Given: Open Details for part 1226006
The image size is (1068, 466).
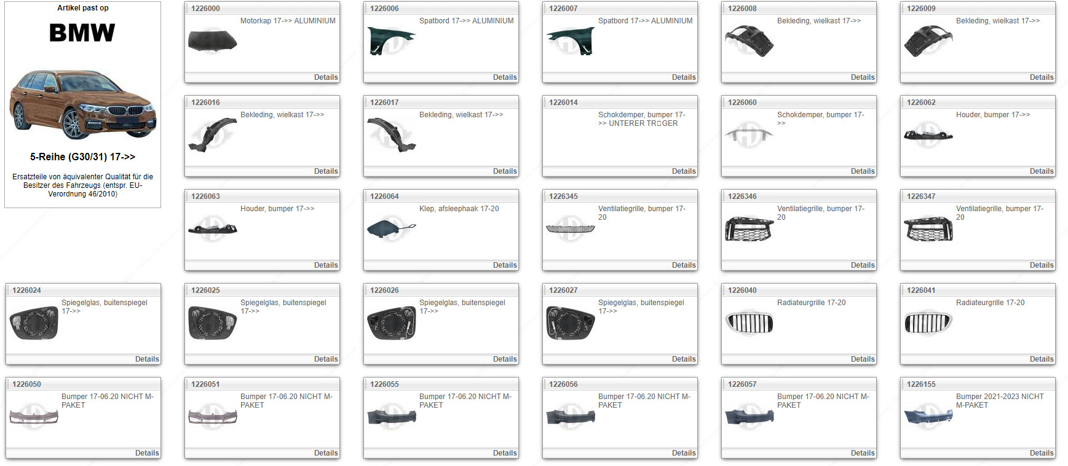Looking at the screenshot, I should tap(505, 77).
